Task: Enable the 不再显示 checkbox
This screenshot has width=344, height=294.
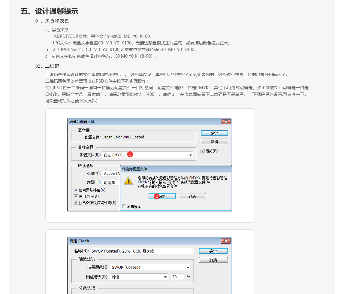Action: 124,206
